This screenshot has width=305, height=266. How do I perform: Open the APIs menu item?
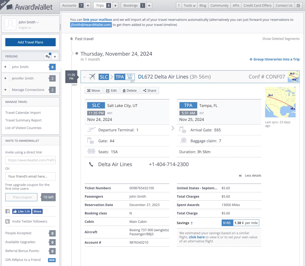tap(236, 5)
